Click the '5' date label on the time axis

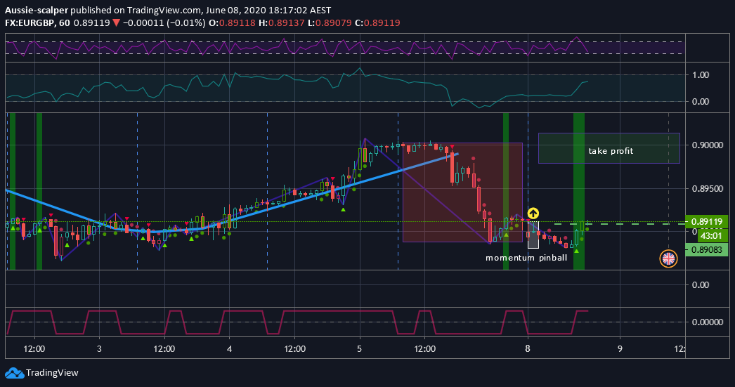(360, 348)
